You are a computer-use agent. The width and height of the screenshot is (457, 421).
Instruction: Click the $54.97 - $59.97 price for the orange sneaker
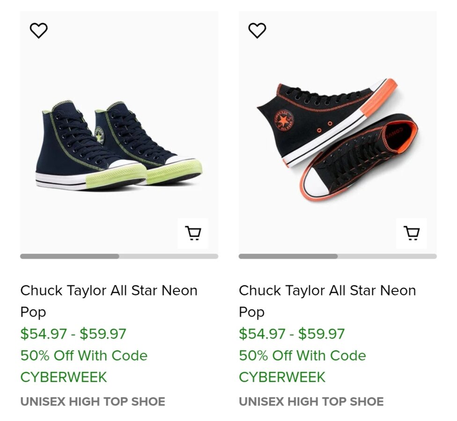coord(292,334)
